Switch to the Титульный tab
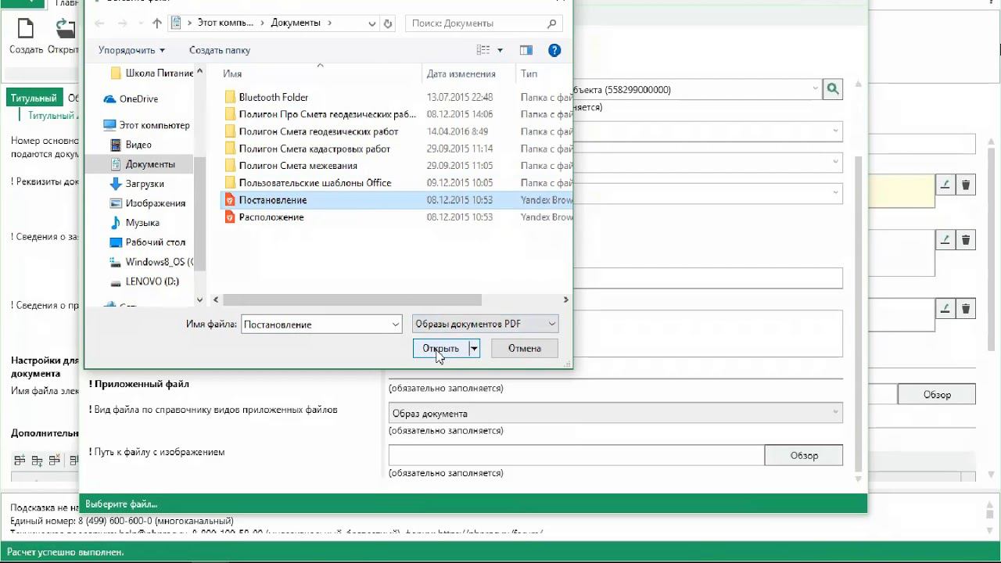This screenshot has height=563, width=1001. click(x=34, y=99)
